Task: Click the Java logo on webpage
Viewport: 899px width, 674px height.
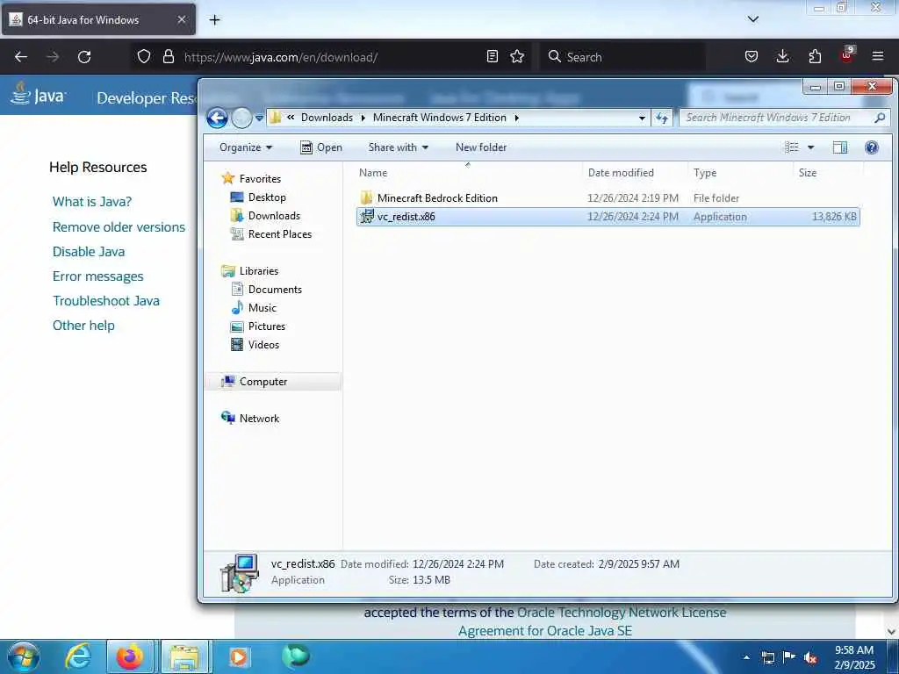Action: 39,94
